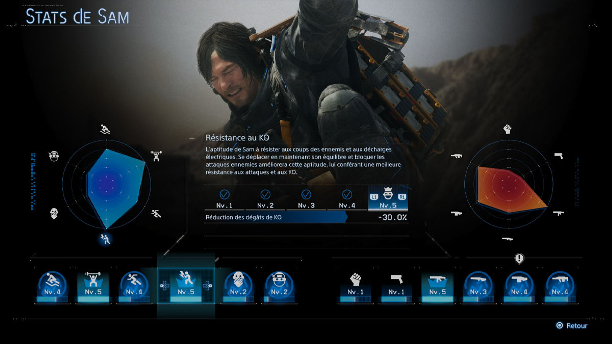612x344 pixels.
Task: Click the -30.0% value
Action: [392, 217]
